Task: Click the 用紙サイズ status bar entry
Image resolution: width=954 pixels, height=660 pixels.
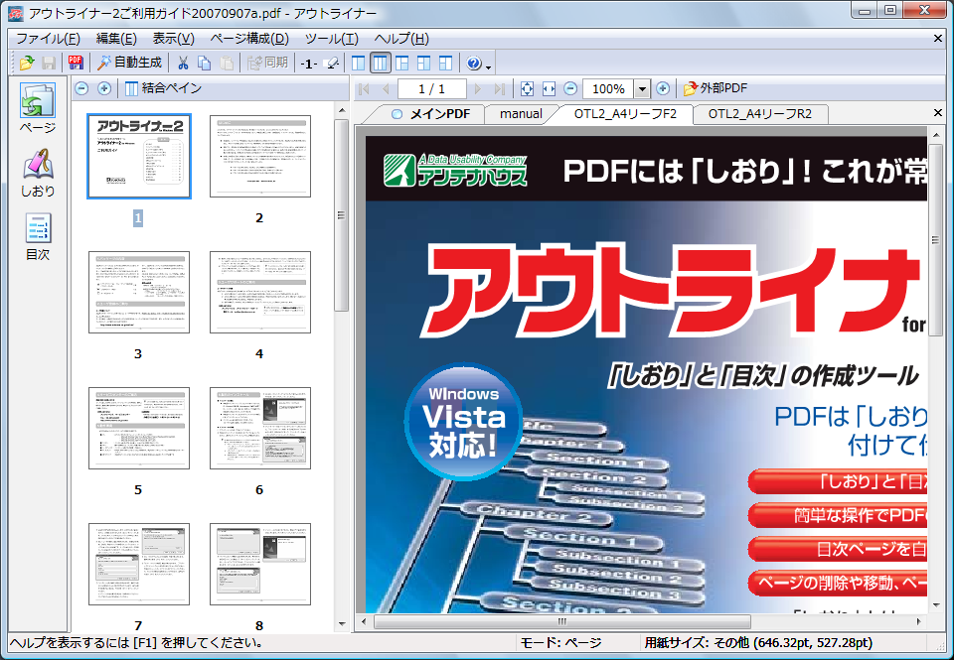Action: [x=758, y=643]
